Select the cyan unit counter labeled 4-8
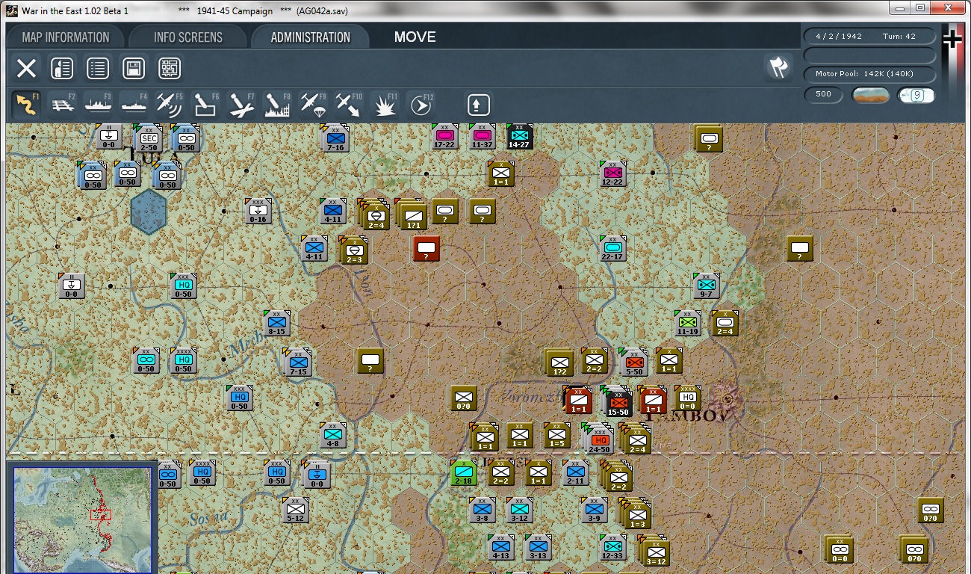971x574 pixels. coord(333,435)
